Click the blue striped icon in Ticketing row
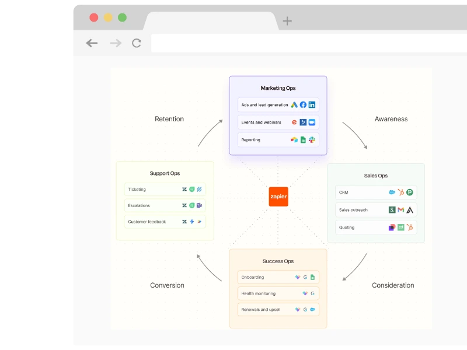This screenshot has height=350, width=467. pyautogui.click(x=199, y=189)
